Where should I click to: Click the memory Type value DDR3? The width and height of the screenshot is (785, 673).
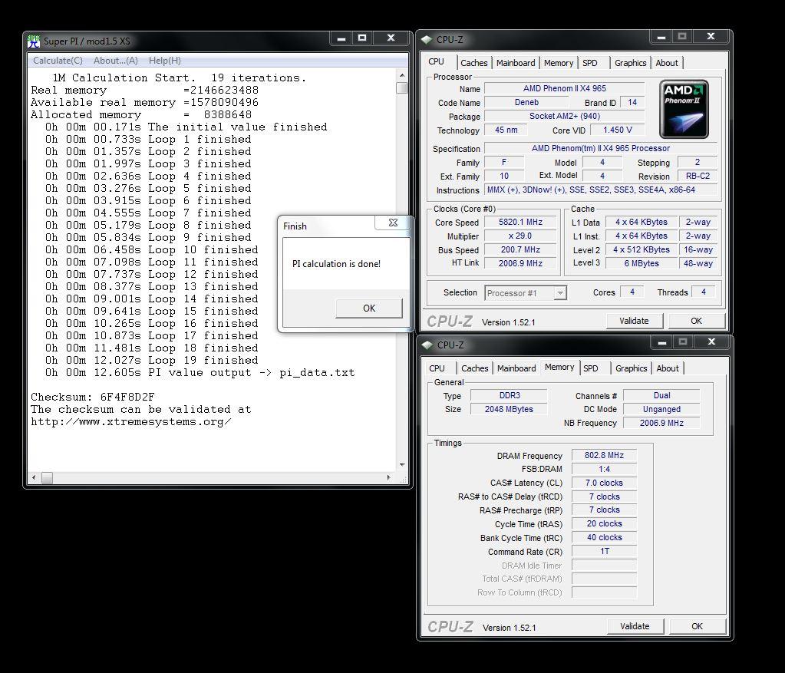510,395
